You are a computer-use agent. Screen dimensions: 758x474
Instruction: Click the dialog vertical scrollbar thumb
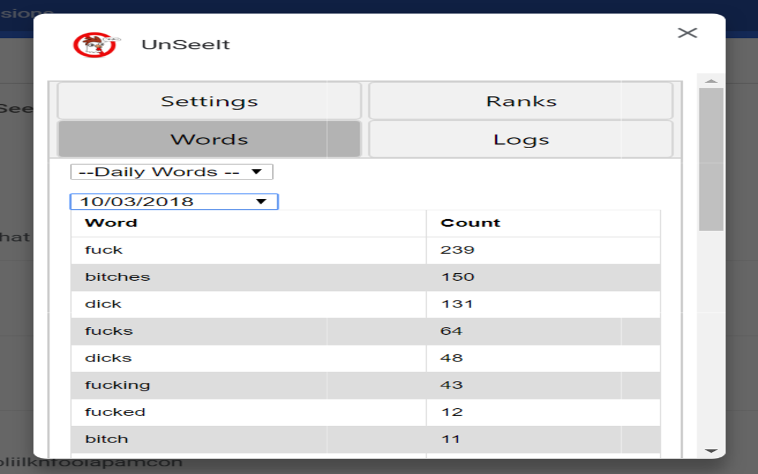click(711, 159)
